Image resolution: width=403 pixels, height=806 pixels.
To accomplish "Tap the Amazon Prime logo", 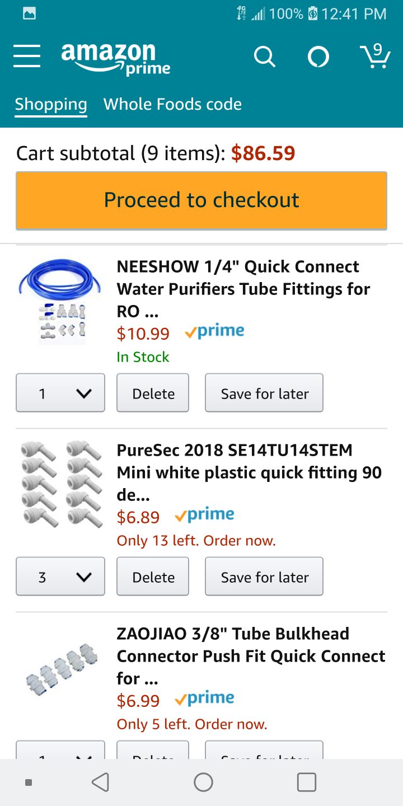I will 116,58.
